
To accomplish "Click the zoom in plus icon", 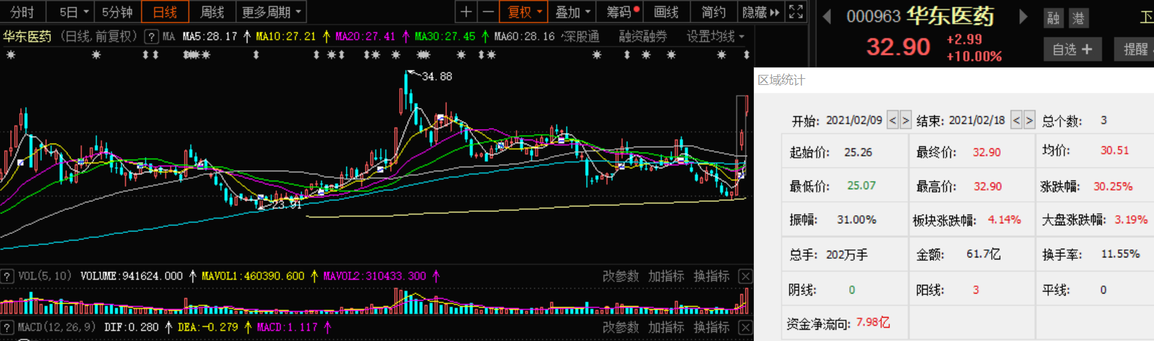I will (466, 12).
